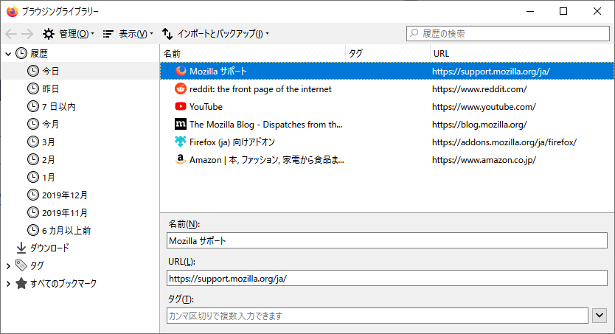
Task: Click the reddit favicon
Action: [x=181, y=88]
